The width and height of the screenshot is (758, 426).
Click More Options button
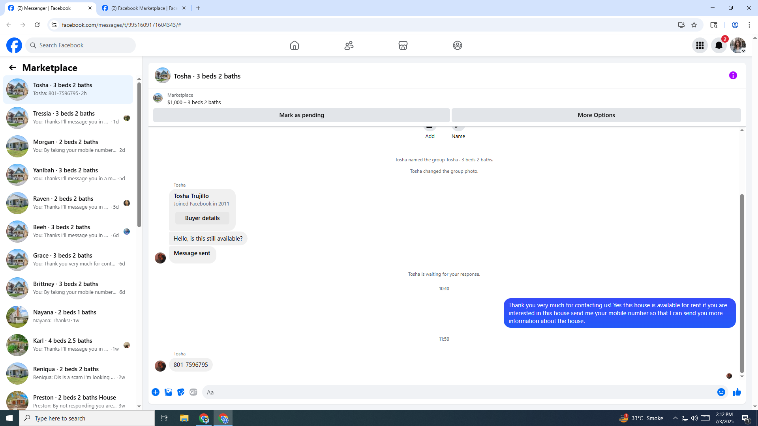click(596, 115)
